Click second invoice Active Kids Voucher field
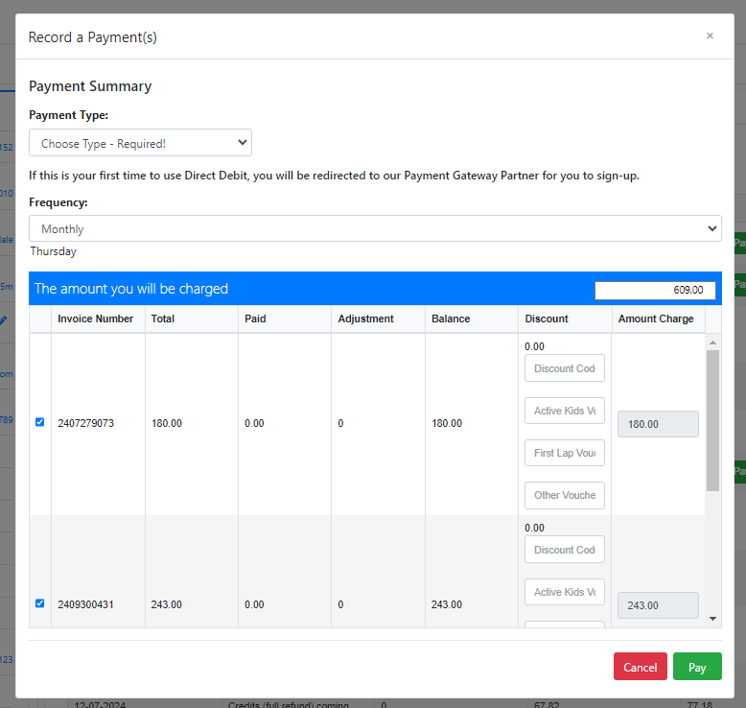Screen dimensions: 746x708 (564, 592)
